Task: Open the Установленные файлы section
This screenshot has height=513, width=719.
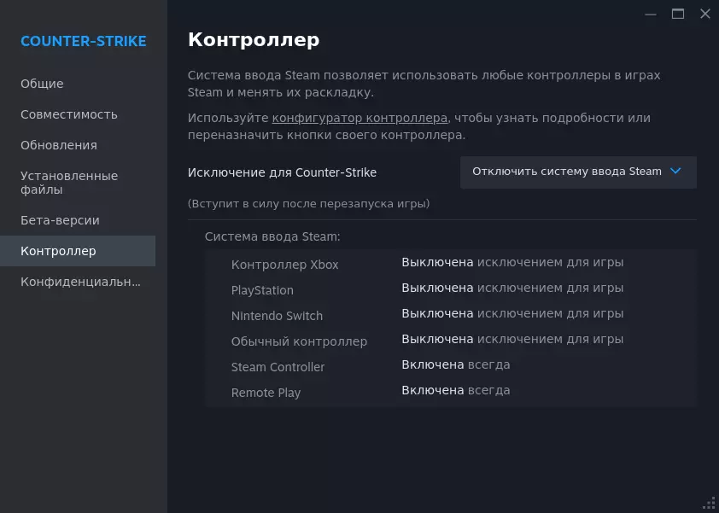Action: 69,183
